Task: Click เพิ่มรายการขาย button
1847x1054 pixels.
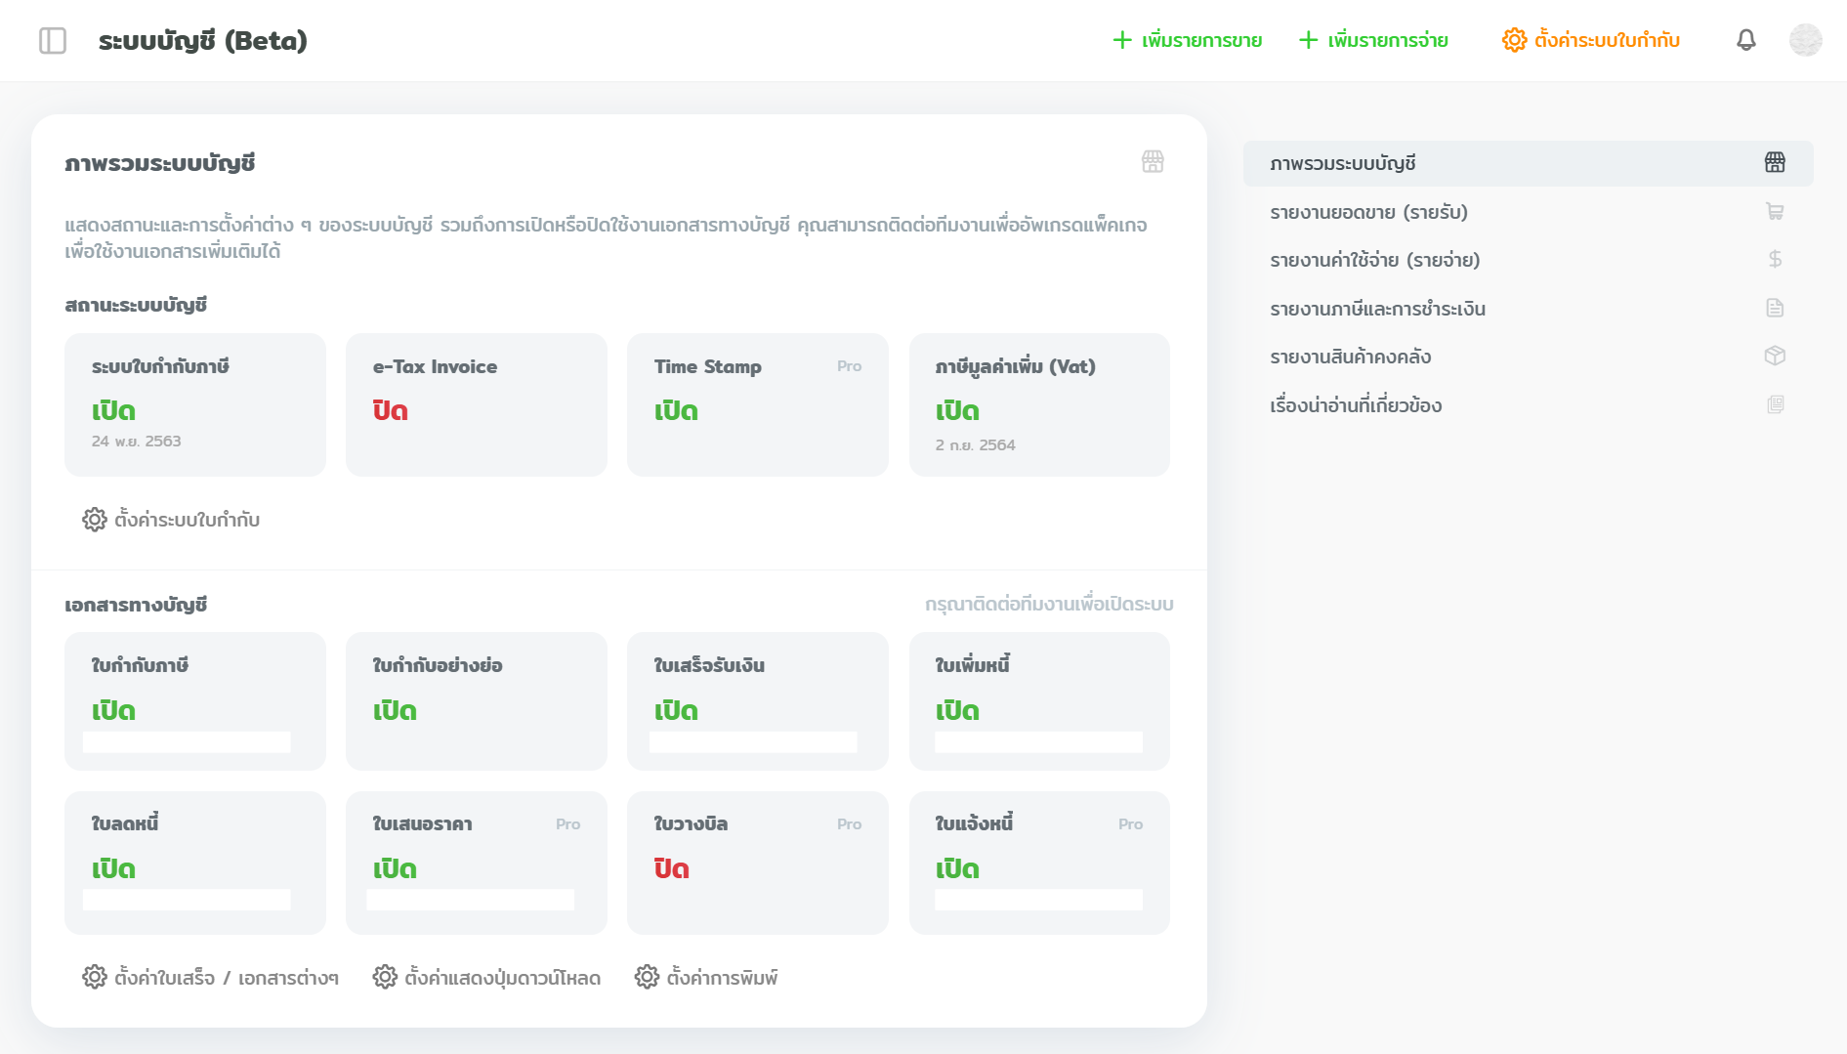Action: coord(1188,40)
